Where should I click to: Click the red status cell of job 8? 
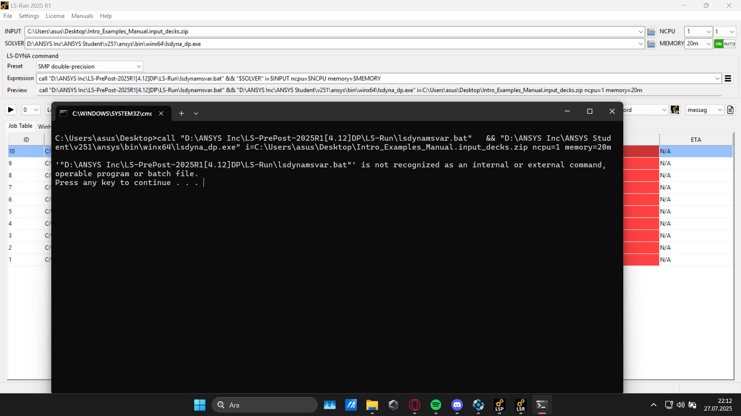[641, 175]
